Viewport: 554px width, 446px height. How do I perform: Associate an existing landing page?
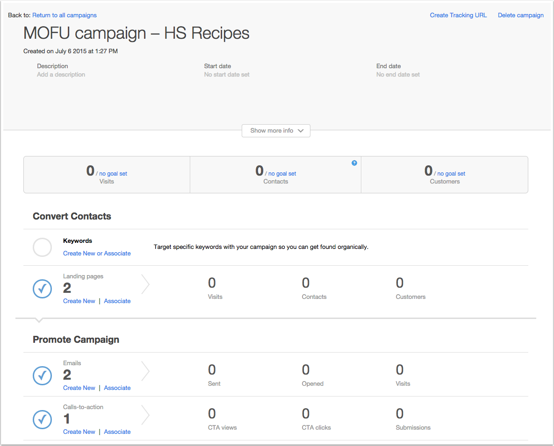(x=117, y=301)
